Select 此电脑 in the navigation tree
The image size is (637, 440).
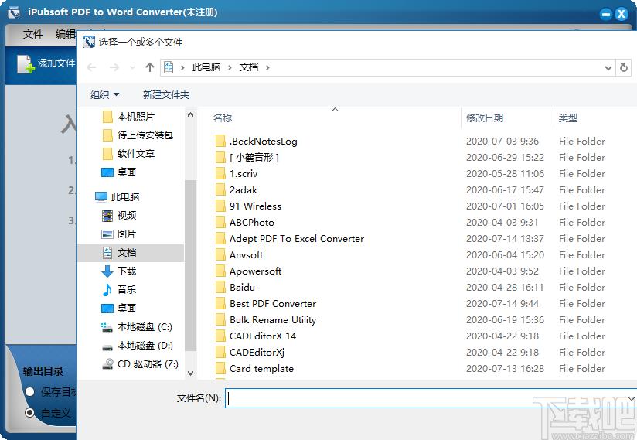pos(117,197)
